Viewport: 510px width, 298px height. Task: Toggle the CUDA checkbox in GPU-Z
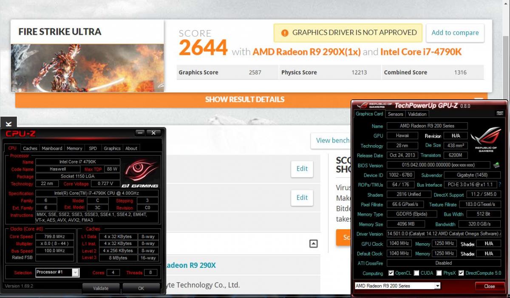pos(416,273)
